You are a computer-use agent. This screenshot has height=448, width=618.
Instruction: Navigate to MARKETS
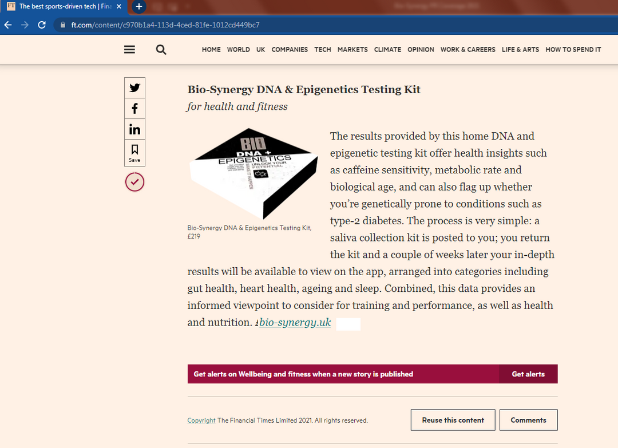pyautogui.click(x=352, y=50)
